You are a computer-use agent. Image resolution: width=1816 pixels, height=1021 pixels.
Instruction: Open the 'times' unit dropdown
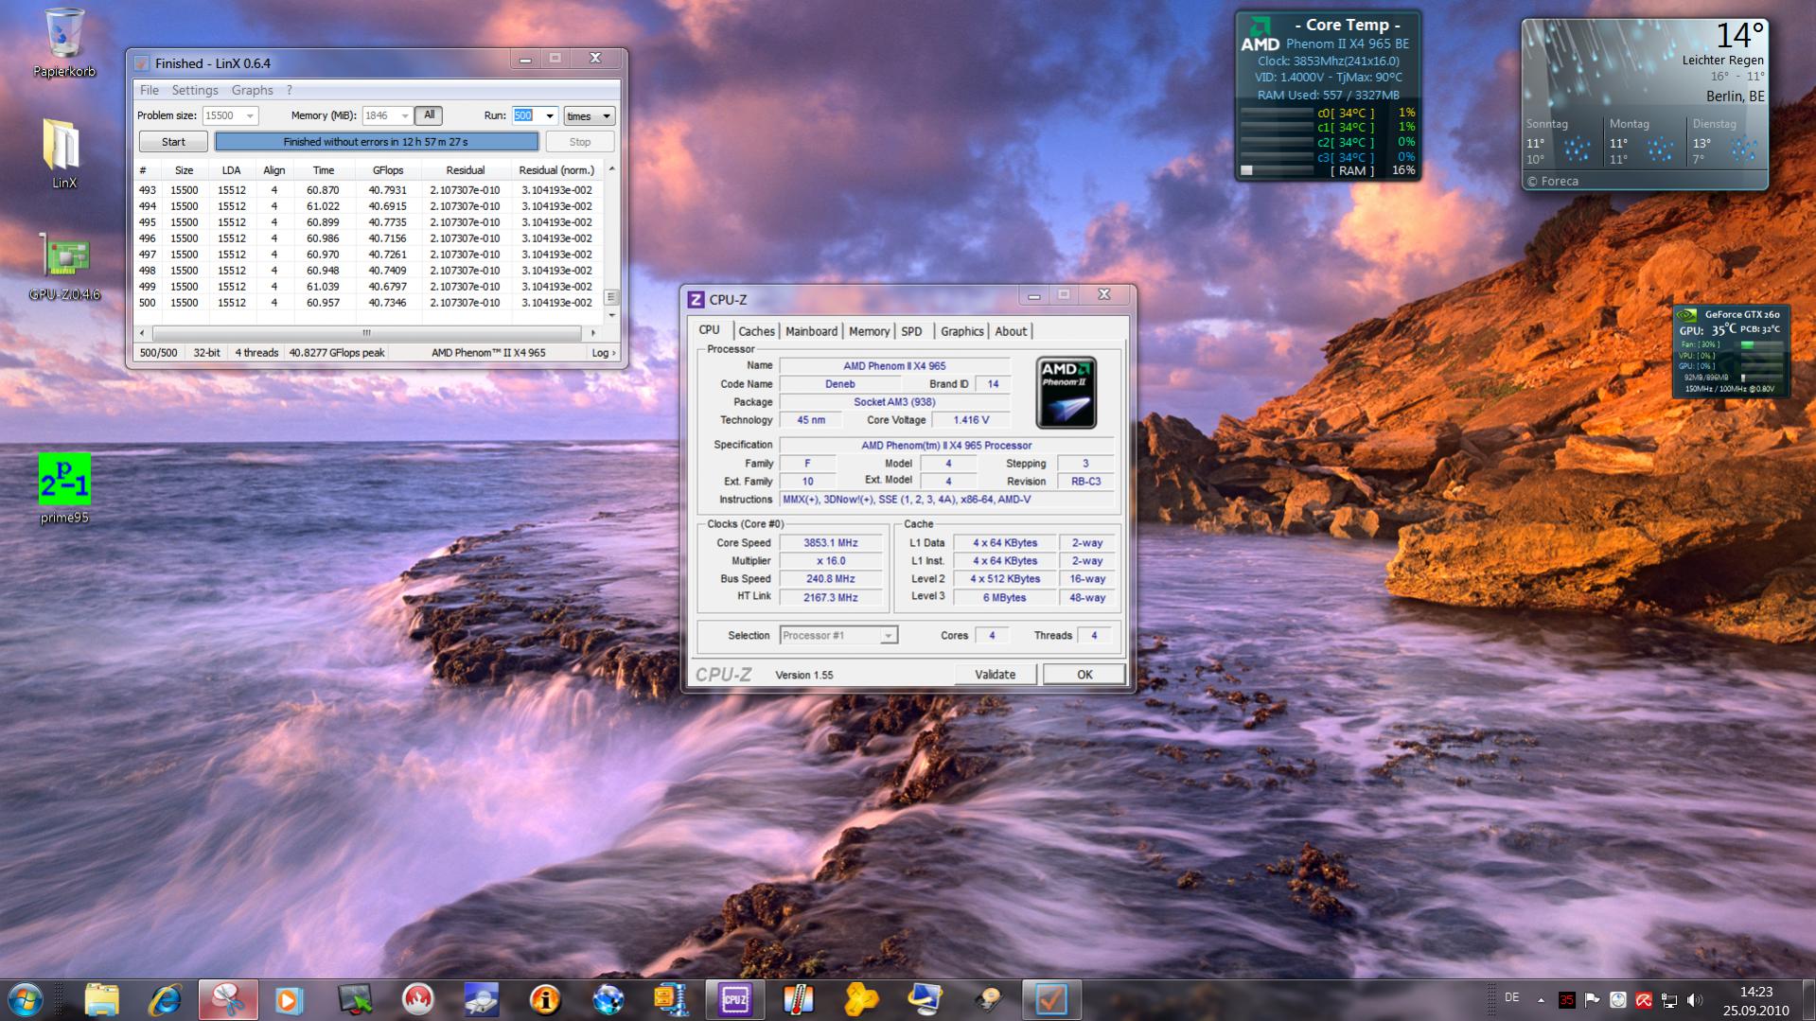coord(589,116)
